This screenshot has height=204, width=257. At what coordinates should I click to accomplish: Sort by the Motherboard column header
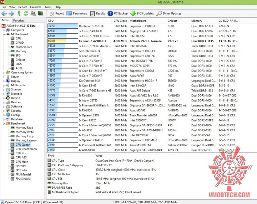click(x=147, y=21)
